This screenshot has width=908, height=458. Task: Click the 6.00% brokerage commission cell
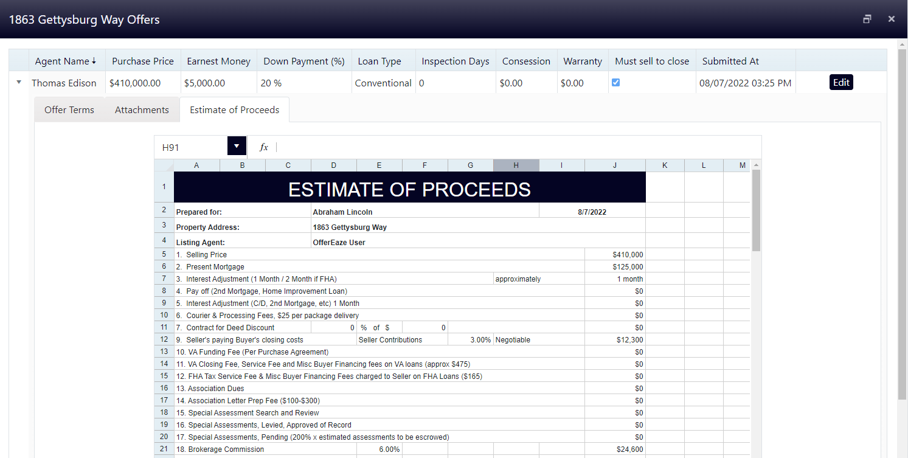(x=379, y=449)
